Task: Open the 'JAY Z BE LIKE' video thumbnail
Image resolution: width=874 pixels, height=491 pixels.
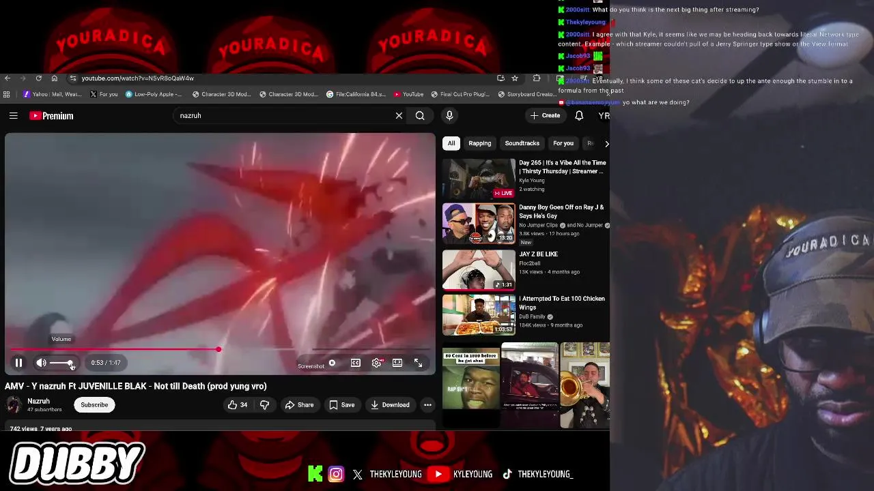Action: [x=479, y=270]
